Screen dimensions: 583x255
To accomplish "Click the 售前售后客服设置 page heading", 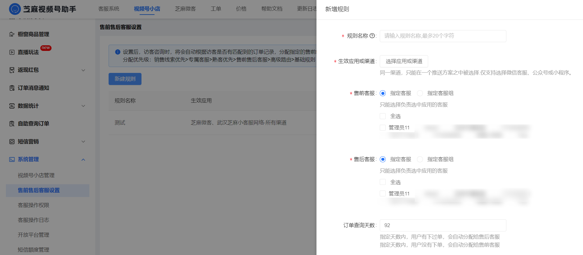I will (121, 27).
